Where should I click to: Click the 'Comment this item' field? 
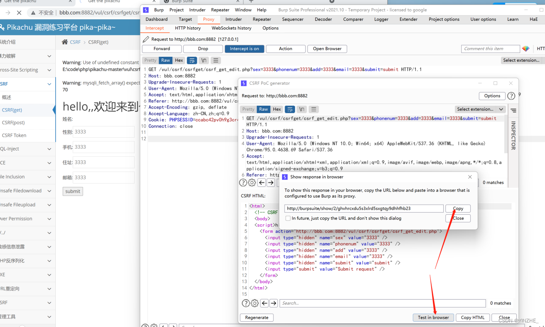pyautogui.click(x=491, y=48)
